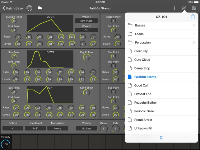Select the Proud Arrest patch
This screenshot has width=200, height=150.
(161, 120)
